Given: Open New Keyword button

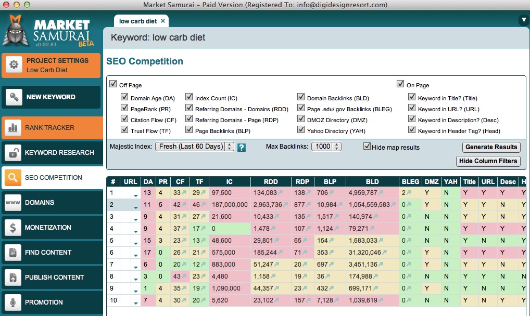Looking at the screenshot, I should (x=51, y=97).
